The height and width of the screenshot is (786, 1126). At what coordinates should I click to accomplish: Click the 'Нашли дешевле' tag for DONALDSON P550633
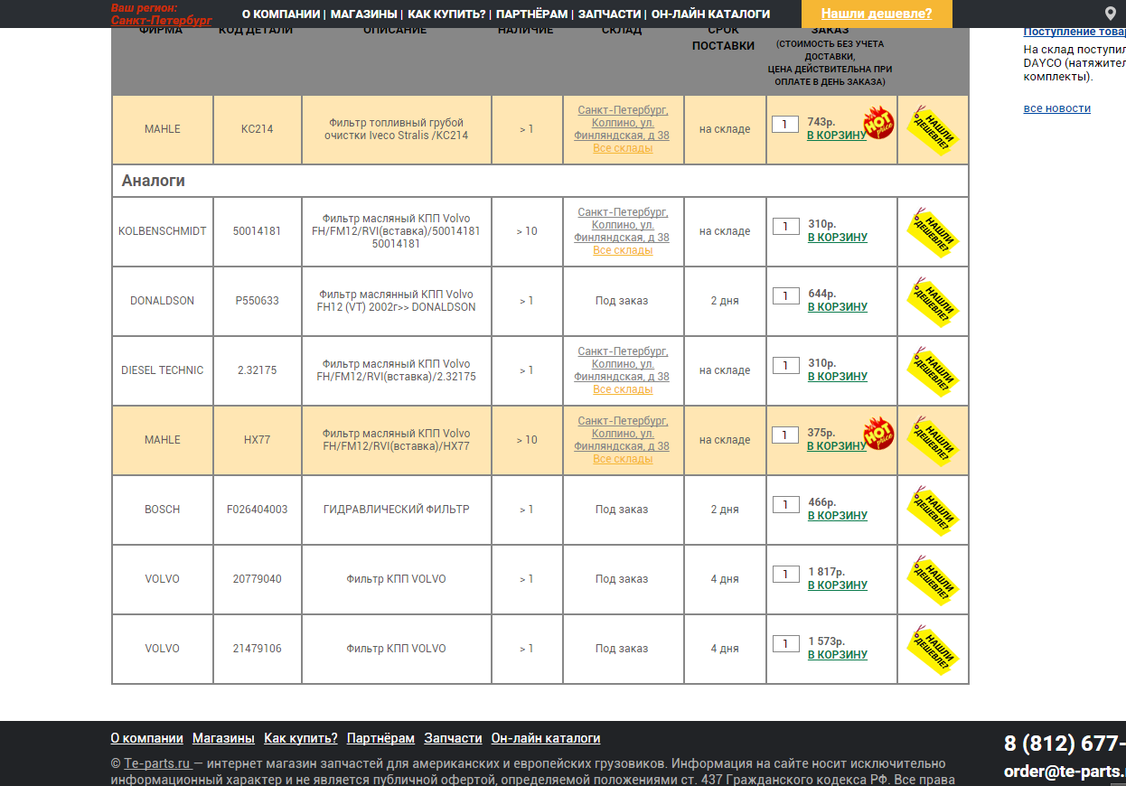coord(934,302)
